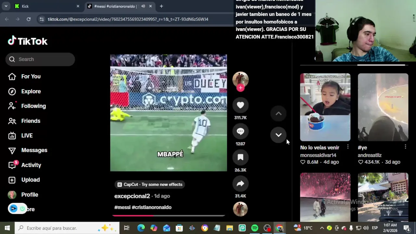Viewport: 416px width, 234px height.
Task: Go to the next video with down chevron
Action: pos(279,135)
